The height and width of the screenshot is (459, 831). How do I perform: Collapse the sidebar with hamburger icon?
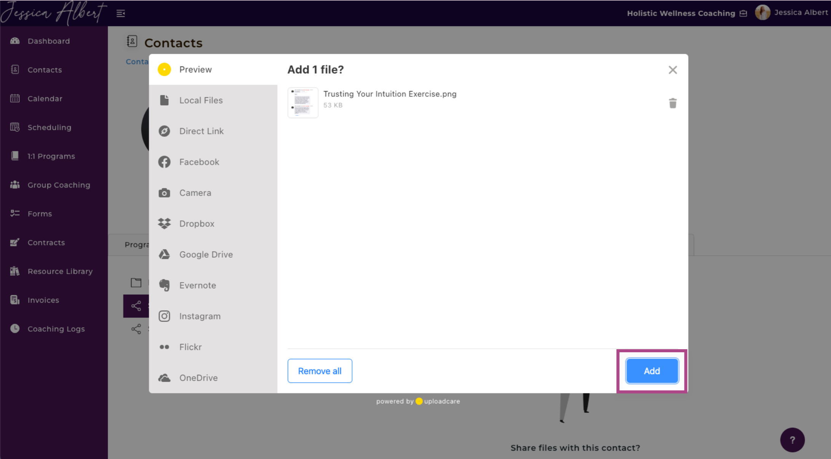tap(121, 13)
